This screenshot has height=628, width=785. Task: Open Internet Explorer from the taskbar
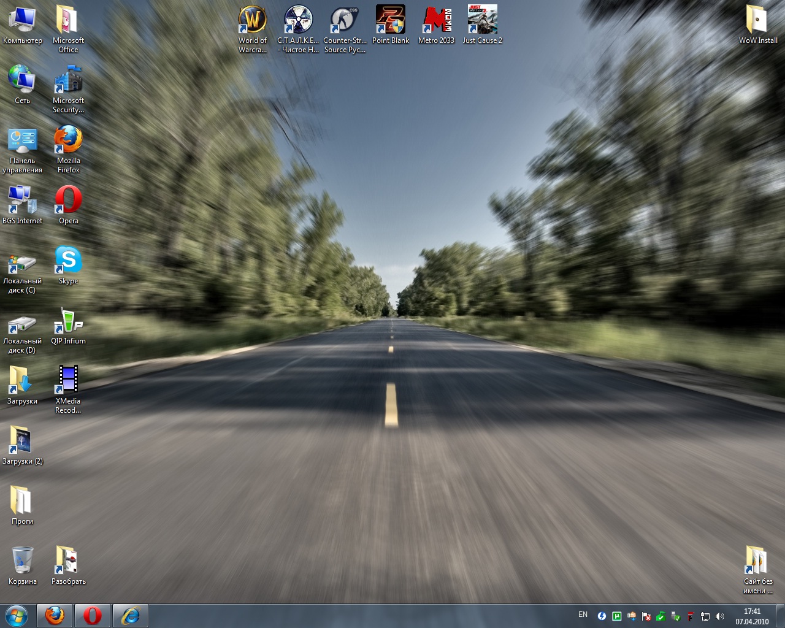coord(130,615)
